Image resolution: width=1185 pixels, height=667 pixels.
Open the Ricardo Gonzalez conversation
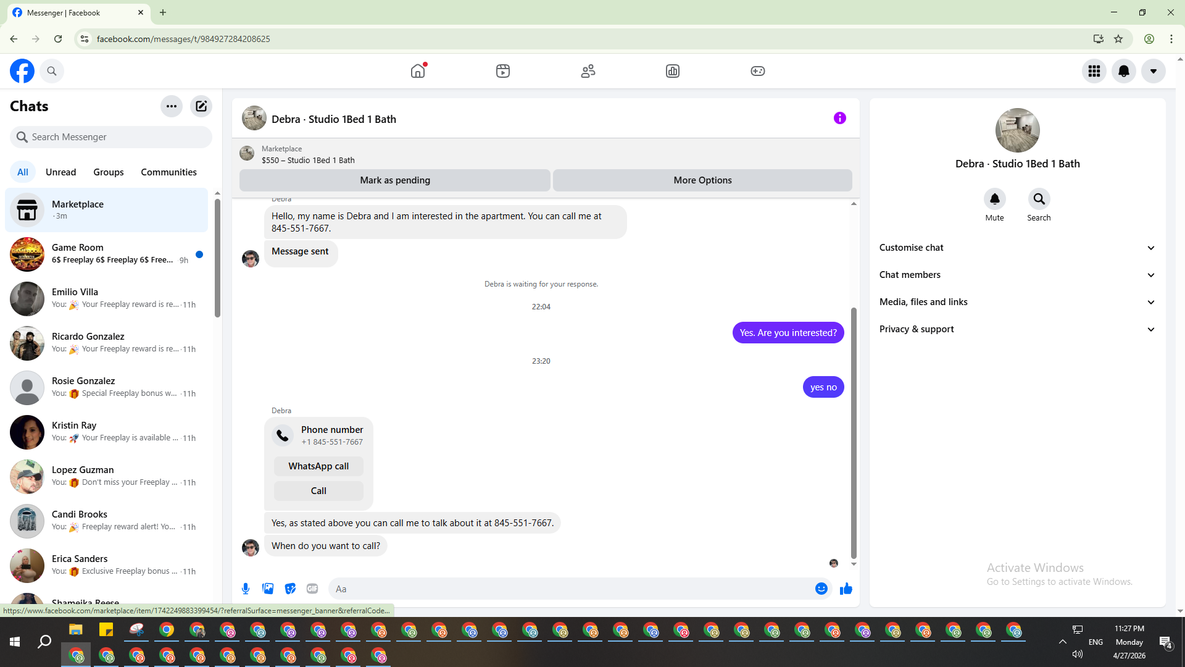[107, 343]
